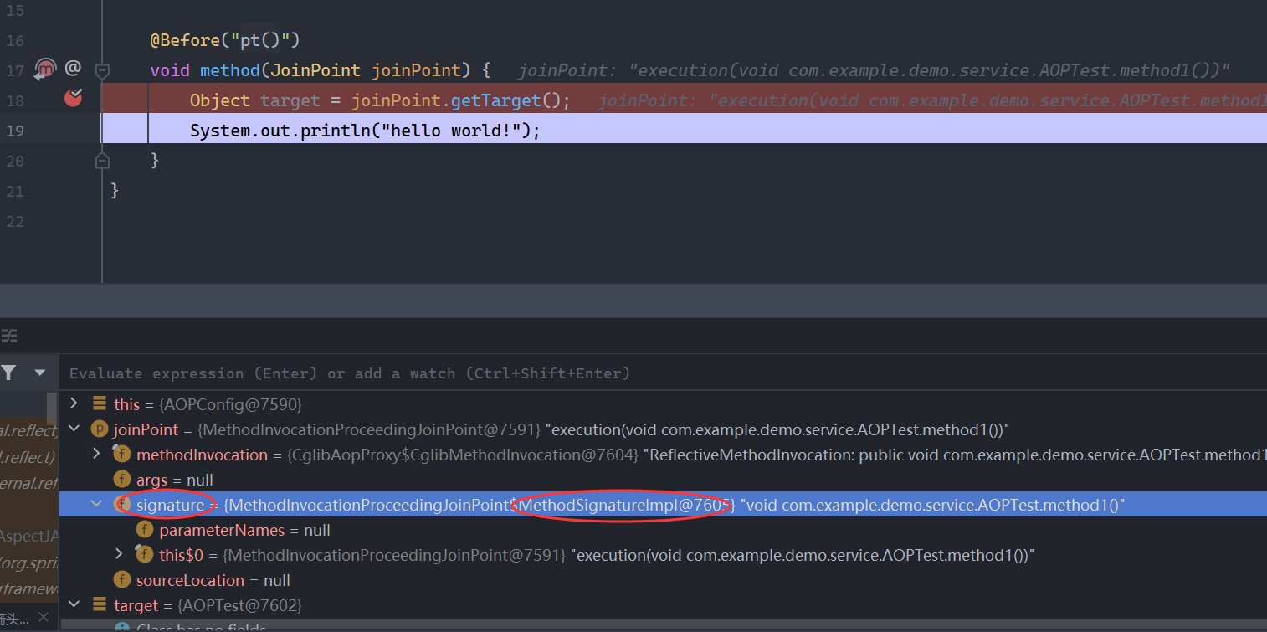The image size is (1267, 632).
Task: Click 'getTarget' call on line 18
Action: pyautogui.click(x=496, y=100)
